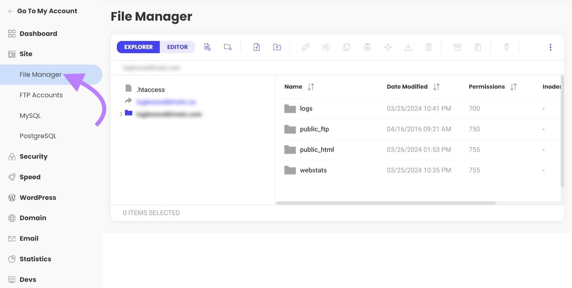Click the Download icon in toolbar
This screenshot has height=288, width=572.
[x=408, y=47]
